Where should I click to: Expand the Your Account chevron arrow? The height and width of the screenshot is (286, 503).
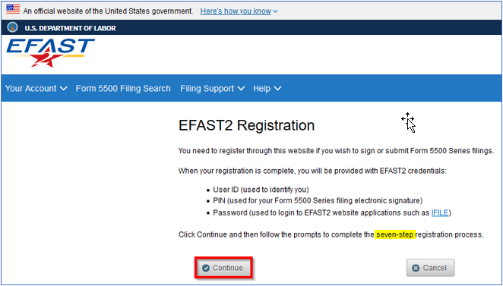[64, 89]
